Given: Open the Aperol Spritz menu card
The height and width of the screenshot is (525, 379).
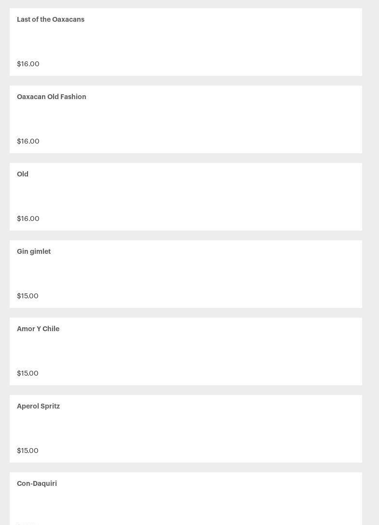Looking at the screenshot, I should pyautogui.click(x=186, y=429).
